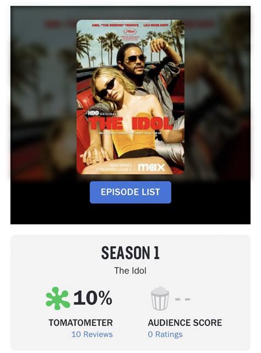Click the Audience Score label

point(184,323)
